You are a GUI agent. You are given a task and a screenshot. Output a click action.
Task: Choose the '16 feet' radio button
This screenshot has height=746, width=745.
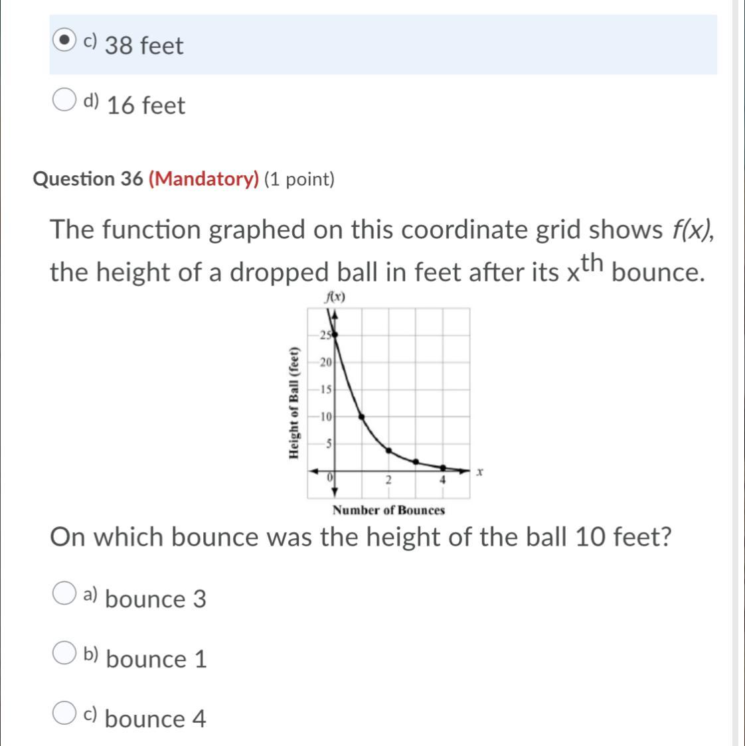point(64,101)
